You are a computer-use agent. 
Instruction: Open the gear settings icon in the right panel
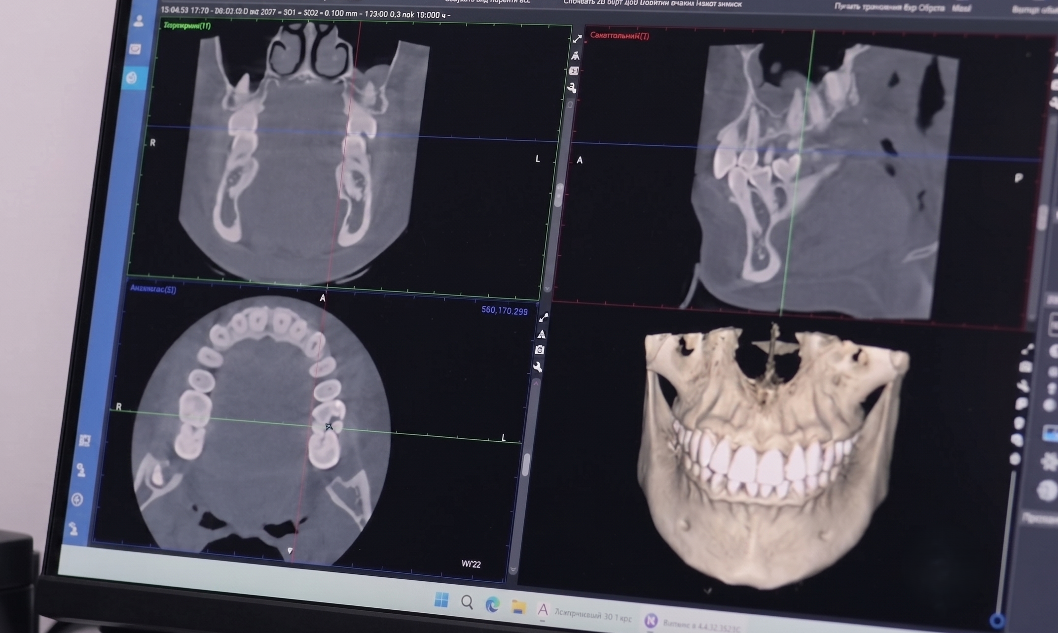tap(1049, 462)
